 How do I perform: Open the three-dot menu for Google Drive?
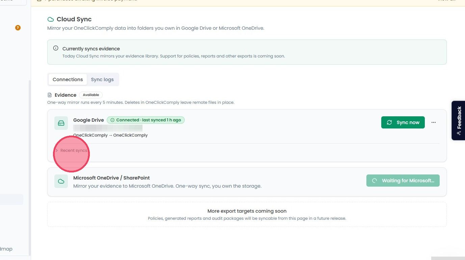(434, 122)
